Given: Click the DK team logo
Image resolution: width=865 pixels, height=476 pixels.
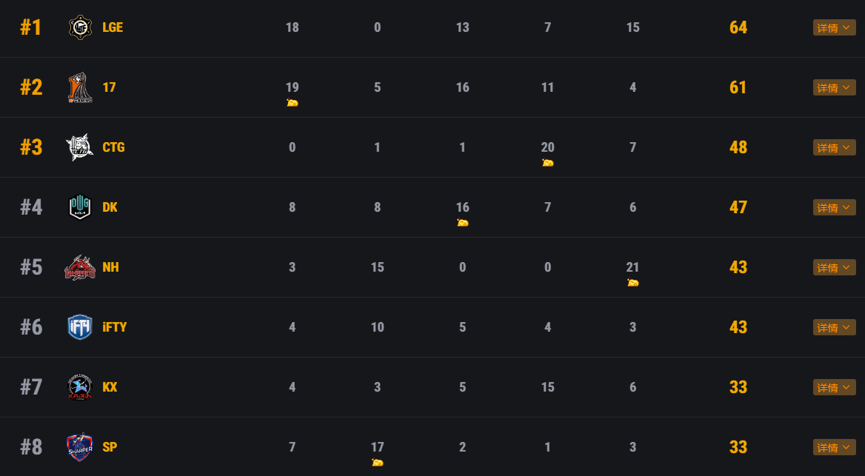Looking at the screenshot, I should pyautogui.click(x=80, y=207).
